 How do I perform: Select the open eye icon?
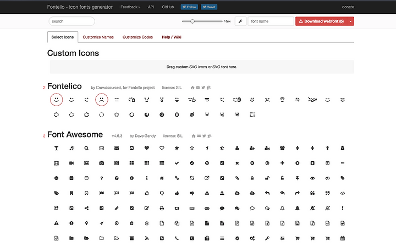tap(312, 178)
